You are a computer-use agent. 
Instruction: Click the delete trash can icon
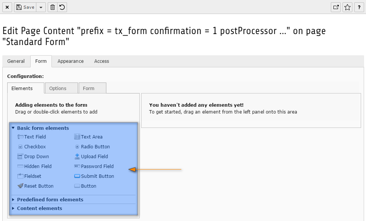pyautogui.click(x=53, y=7)
